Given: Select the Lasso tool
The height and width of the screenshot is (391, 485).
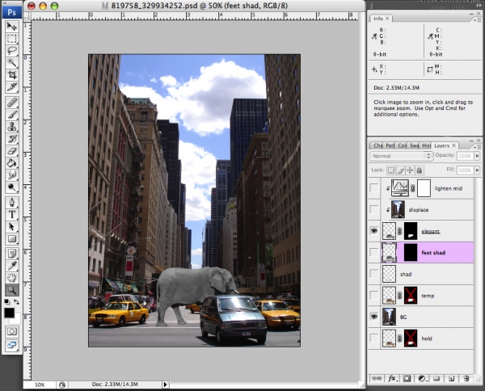Looking at the screenshot, I should (x=12, y=51).
